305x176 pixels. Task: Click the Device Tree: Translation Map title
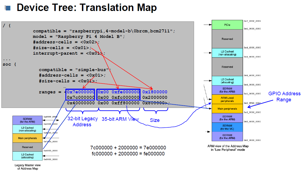[x=87, y=7]
